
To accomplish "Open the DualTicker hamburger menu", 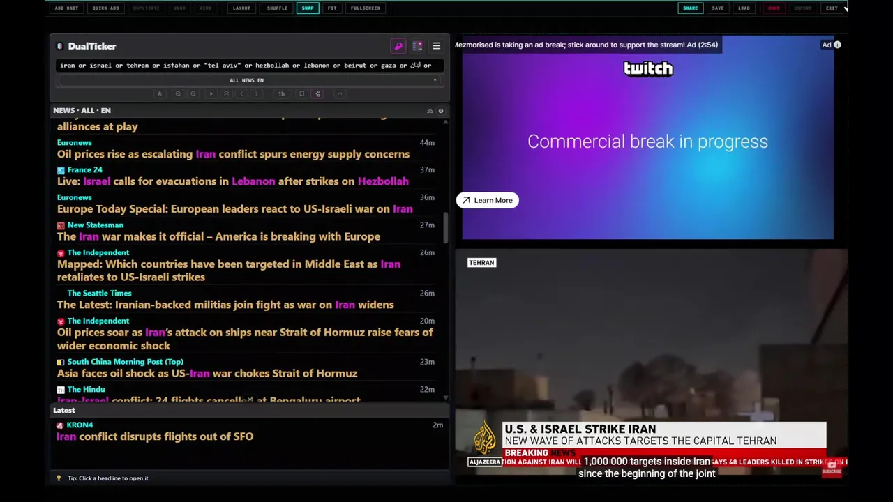I will tap(436, 46).
